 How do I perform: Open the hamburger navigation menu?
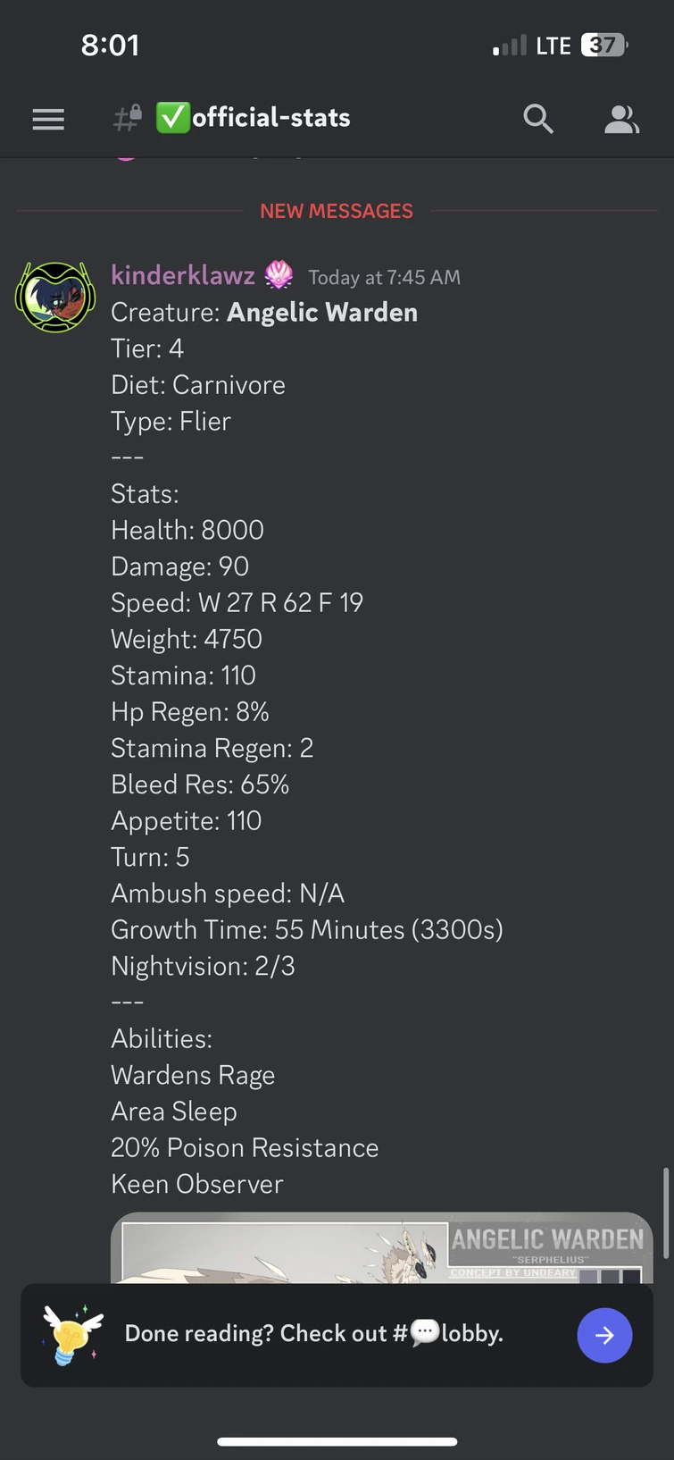[48, 119]
